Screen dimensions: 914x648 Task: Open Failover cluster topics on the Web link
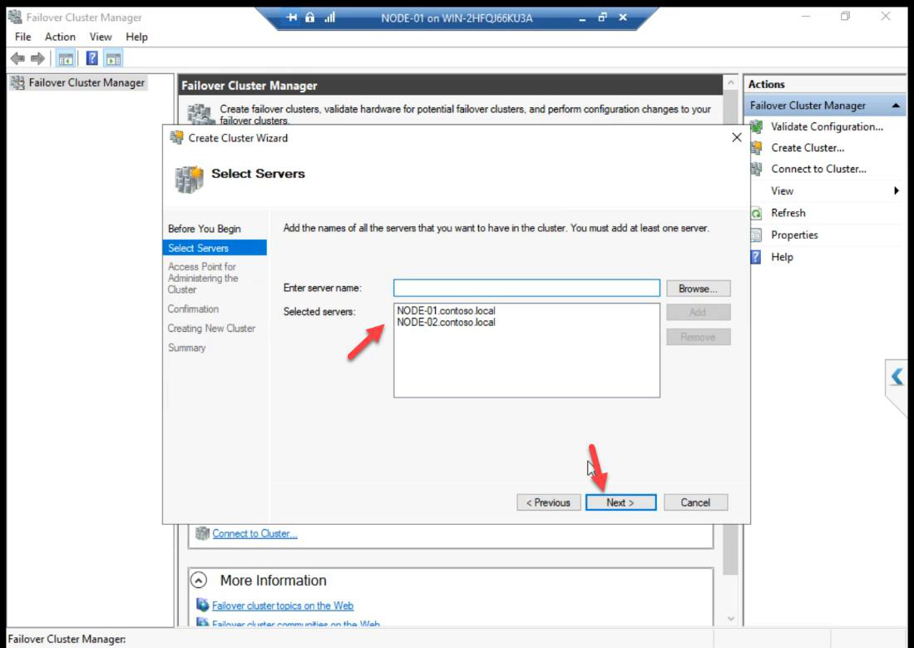click(x=283, y=606)
